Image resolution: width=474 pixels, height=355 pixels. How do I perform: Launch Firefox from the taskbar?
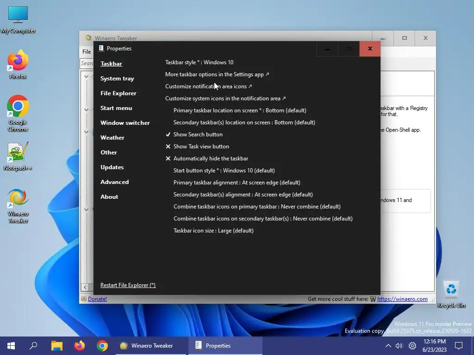80,346
